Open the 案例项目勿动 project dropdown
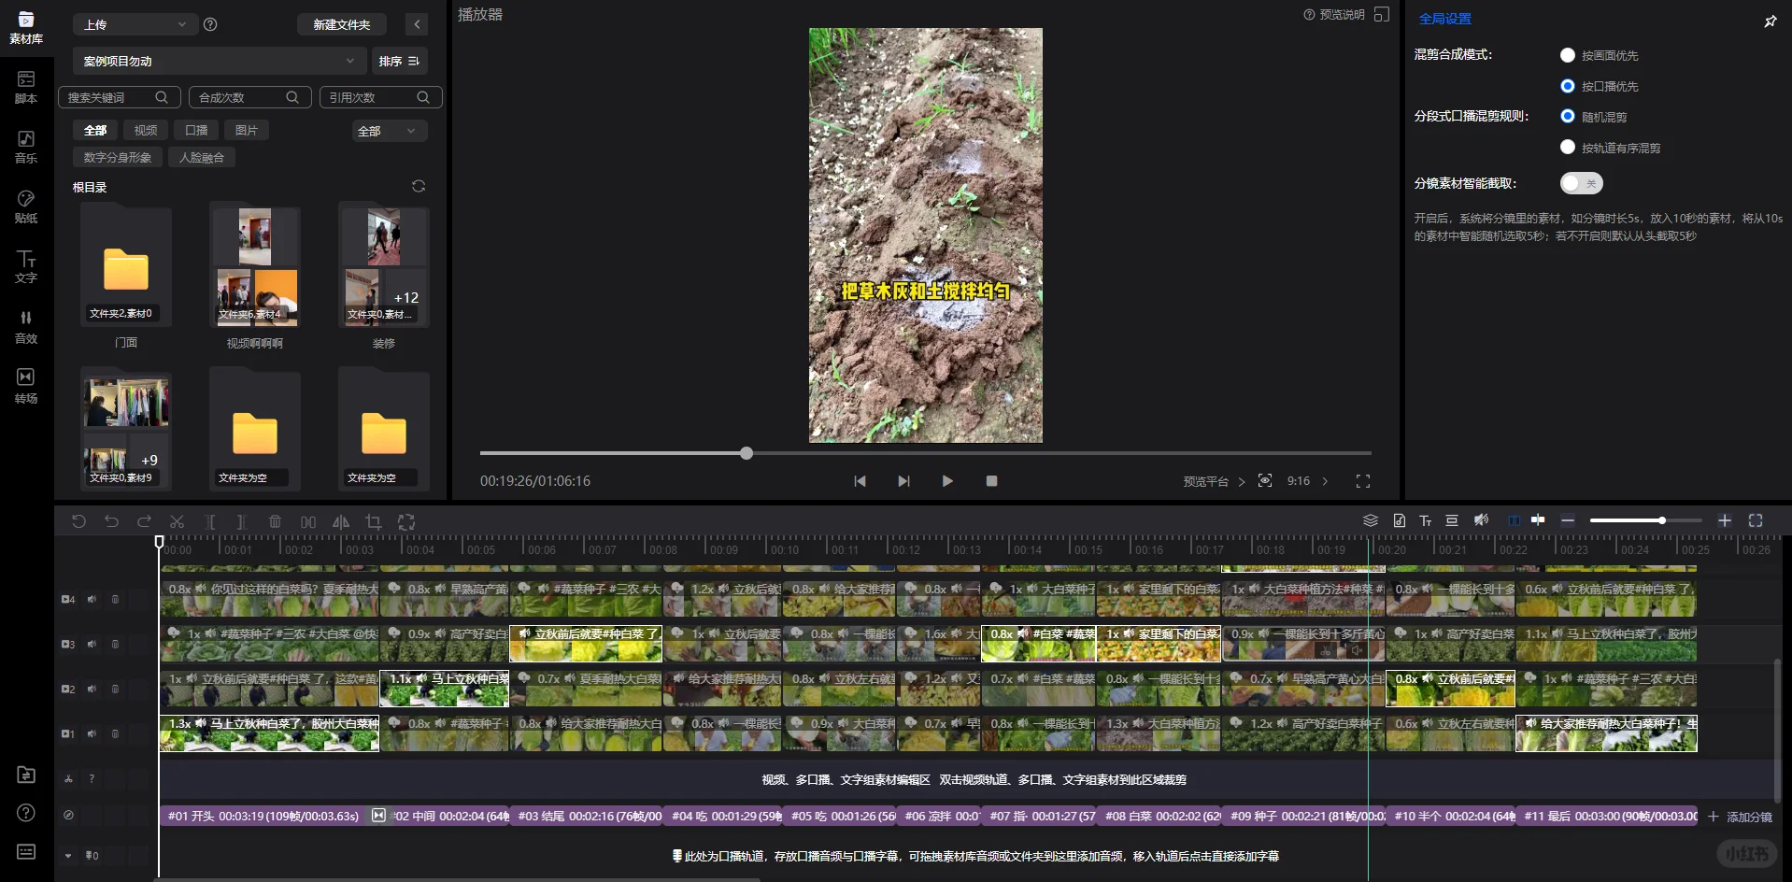Viewport: 1792px width, 882px height. [x=219, y=61]
